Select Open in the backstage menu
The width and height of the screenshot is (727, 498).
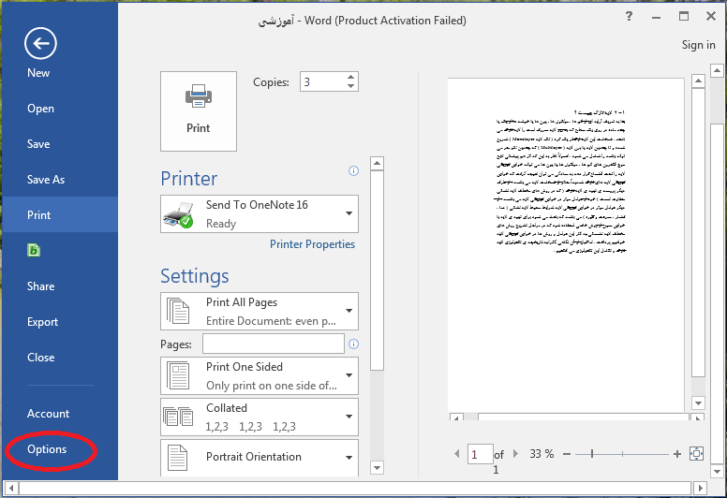coord(41,109)
